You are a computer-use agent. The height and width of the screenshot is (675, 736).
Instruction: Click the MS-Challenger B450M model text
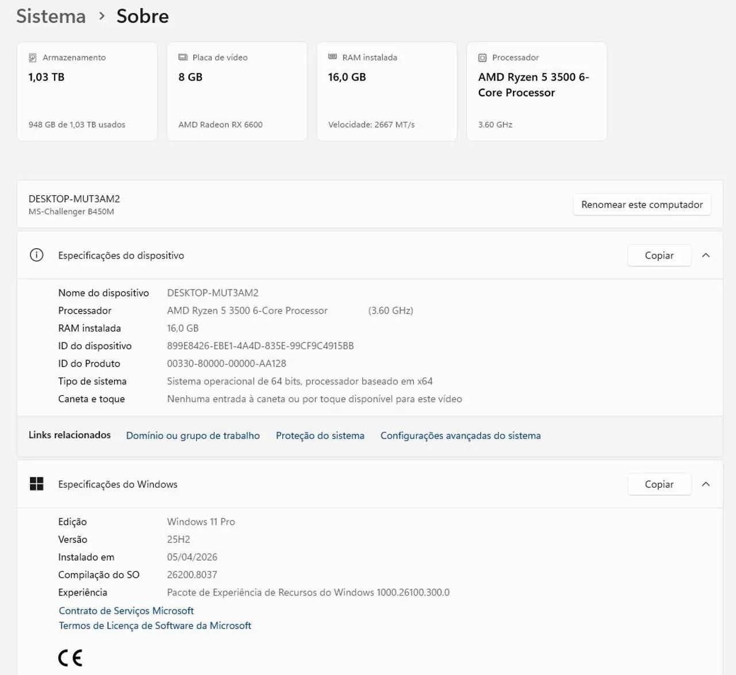71,211
